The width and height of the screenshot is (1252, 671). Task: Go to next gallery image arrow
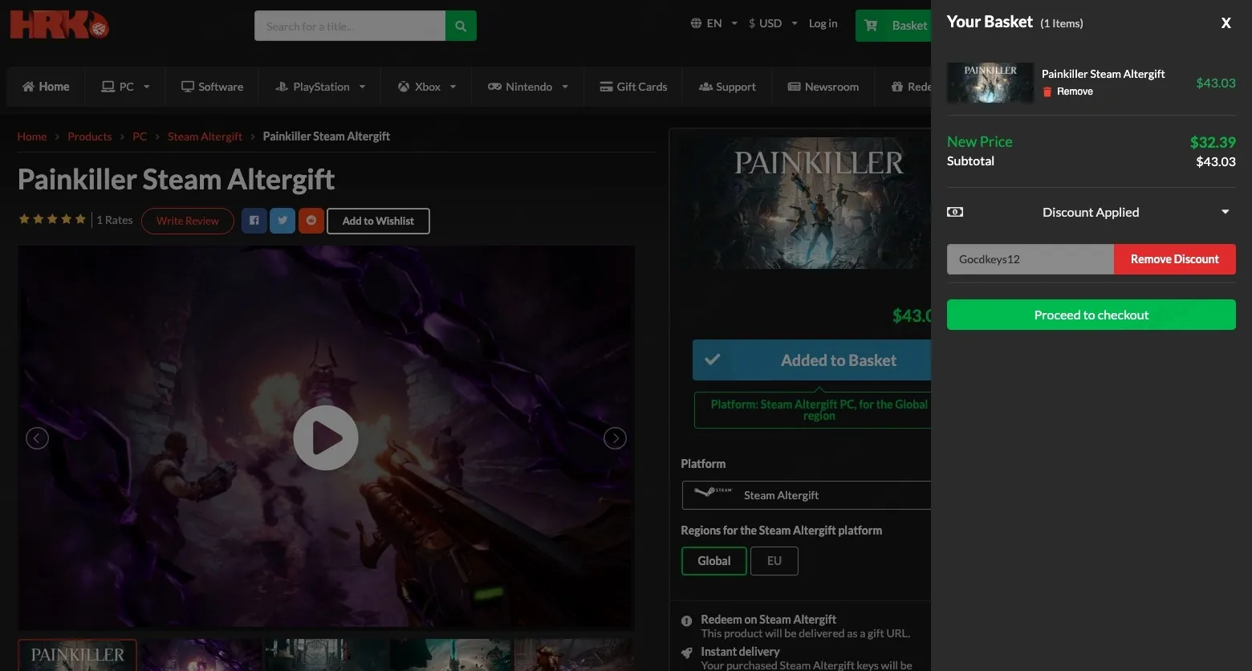(x=615, y=438)
